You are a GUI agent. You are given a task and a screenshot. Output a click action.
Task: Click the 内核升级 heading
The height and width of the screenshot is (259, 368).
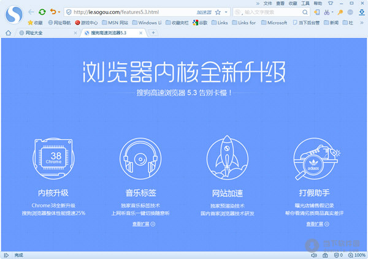point(53,193)
